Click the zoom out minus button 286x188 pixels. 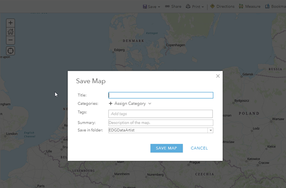[x=10, y=40]
